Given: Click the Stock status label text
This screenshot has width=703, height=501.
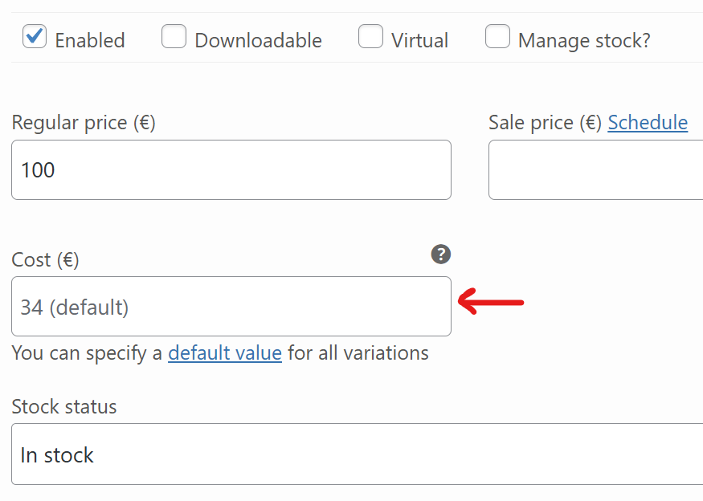Looking at the screenshot, I should 64,407.
